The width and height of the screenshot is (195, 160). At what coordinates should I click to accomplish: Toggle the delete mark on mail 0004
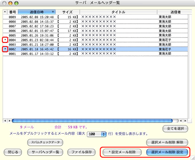(x=5, y=40)
